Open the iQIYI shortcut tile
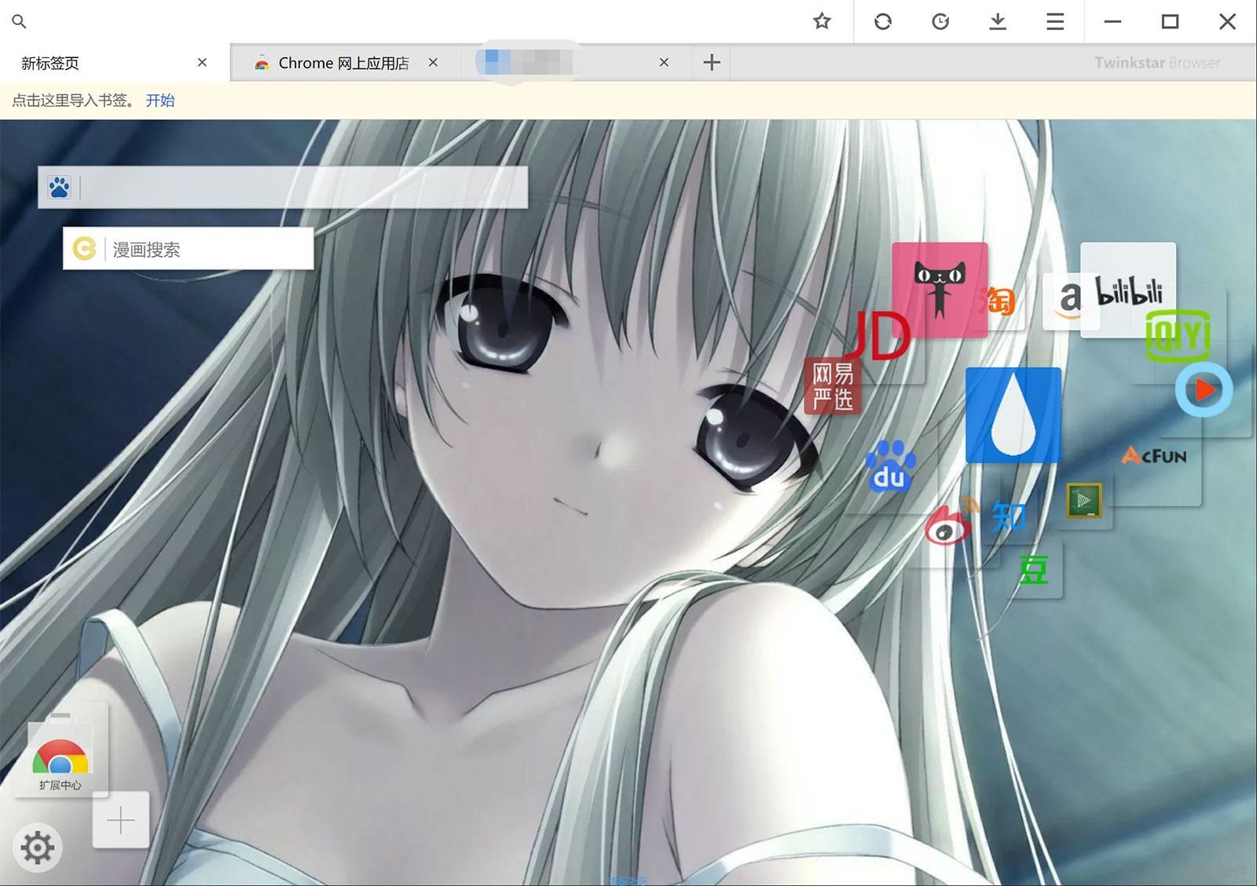This screenshot has width=1257, height=886. pyautogui.click(x=1178, y=335)
